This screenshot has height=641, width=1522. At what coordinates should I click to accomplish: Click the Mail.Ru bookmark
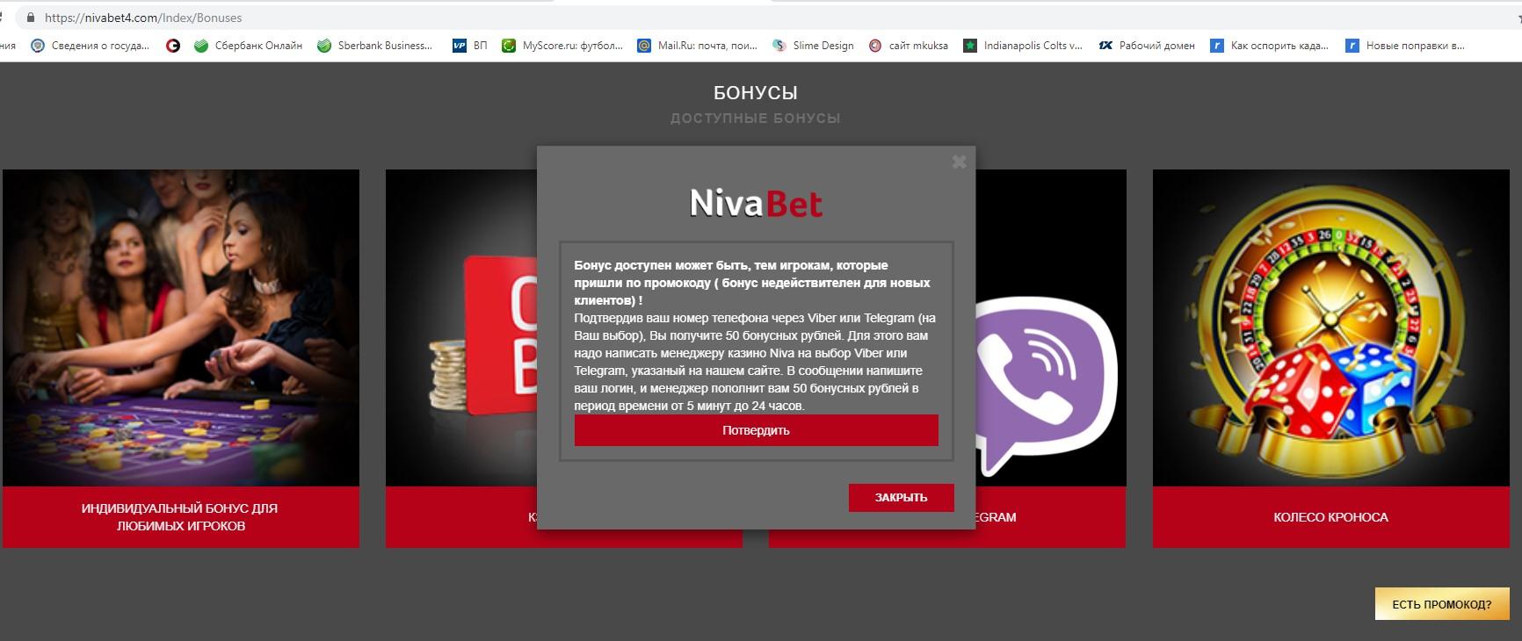click(697, 46)
